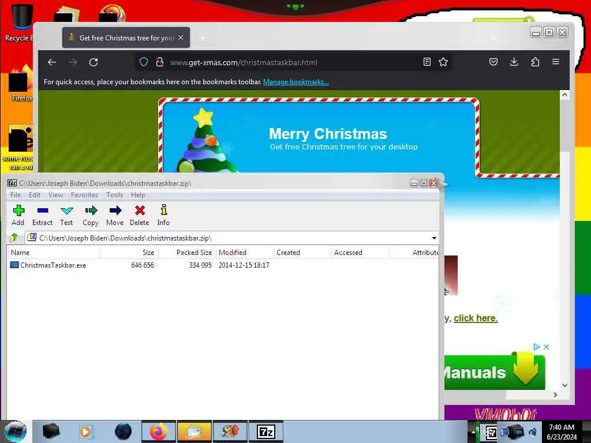Image resolution: width=591 pixels, height=443 pixels.
Task: Sort by the Created column header
Action: click(x=302, y=253)
